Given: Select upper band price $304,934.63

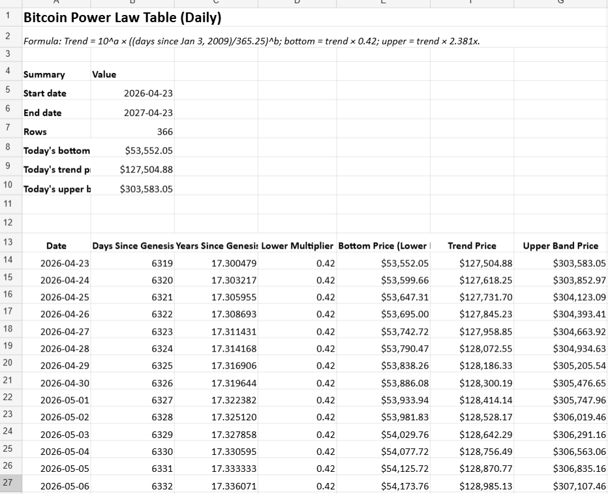Looking at the screenshot, I should pyautogui.click(x=560, y=347).
